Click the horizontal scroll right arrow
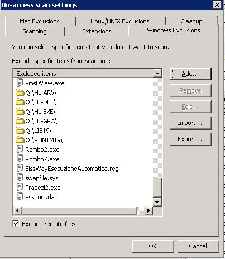The height and width of the screenshot is (259, 225). tap(149, 211)
